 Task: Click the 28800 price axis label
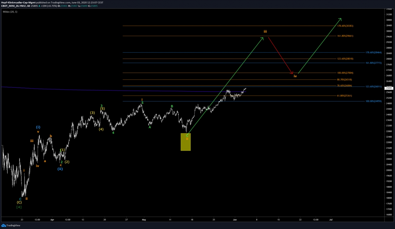pyautogui.click(x=389, y=48)
